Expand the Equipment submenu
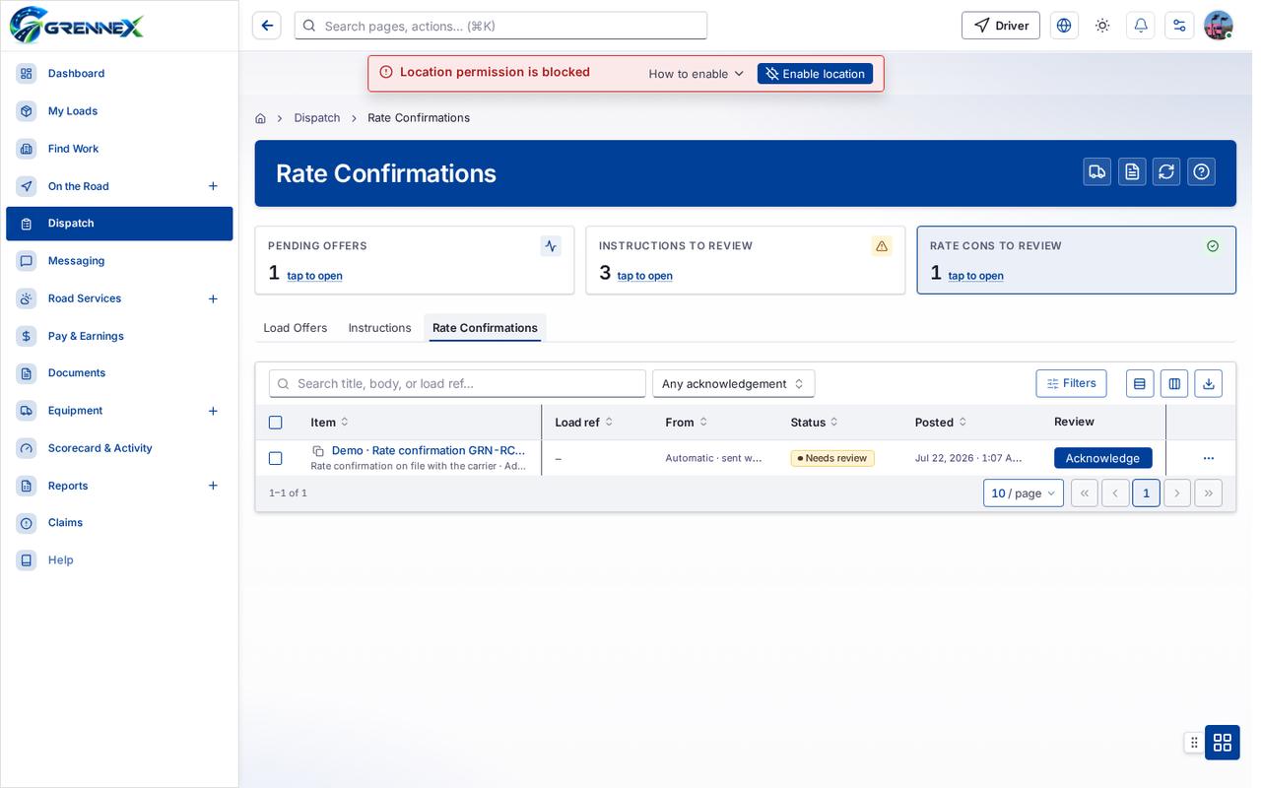Viewport: 1261px width, 788px height. [213, 411]
